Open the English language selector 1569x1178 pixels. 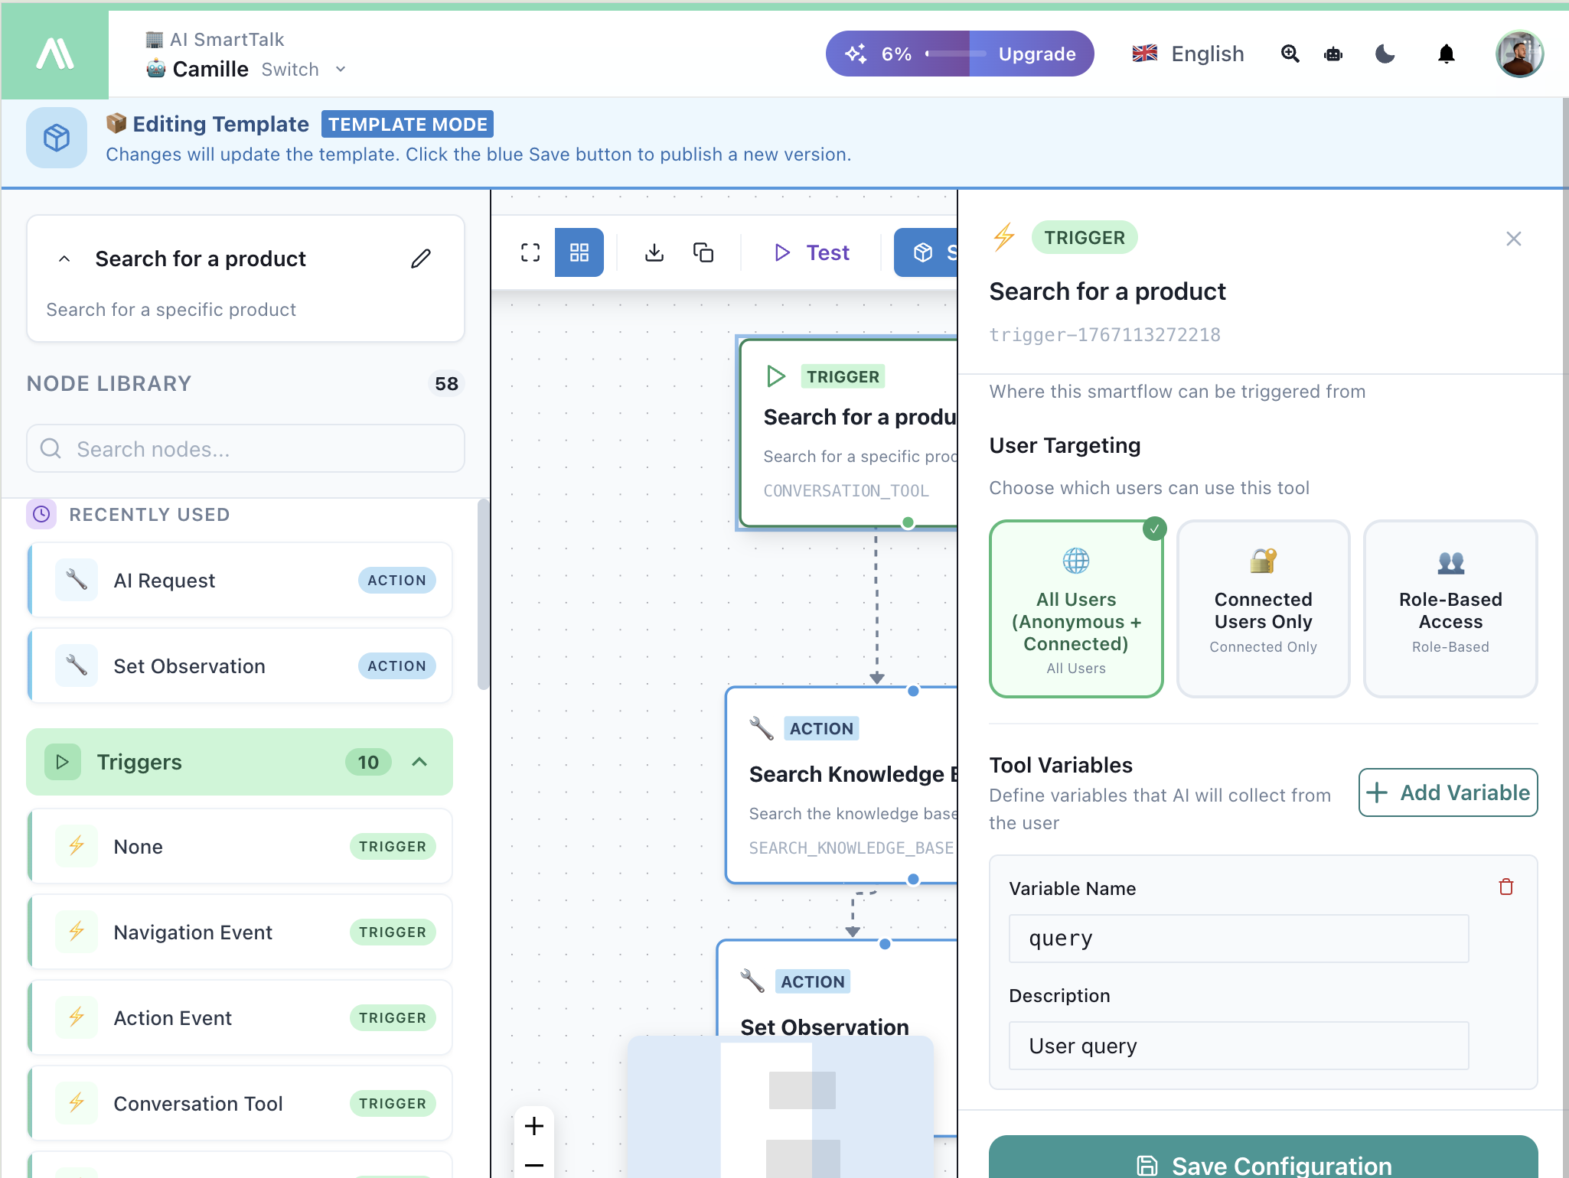click(x=1187, y=54)
